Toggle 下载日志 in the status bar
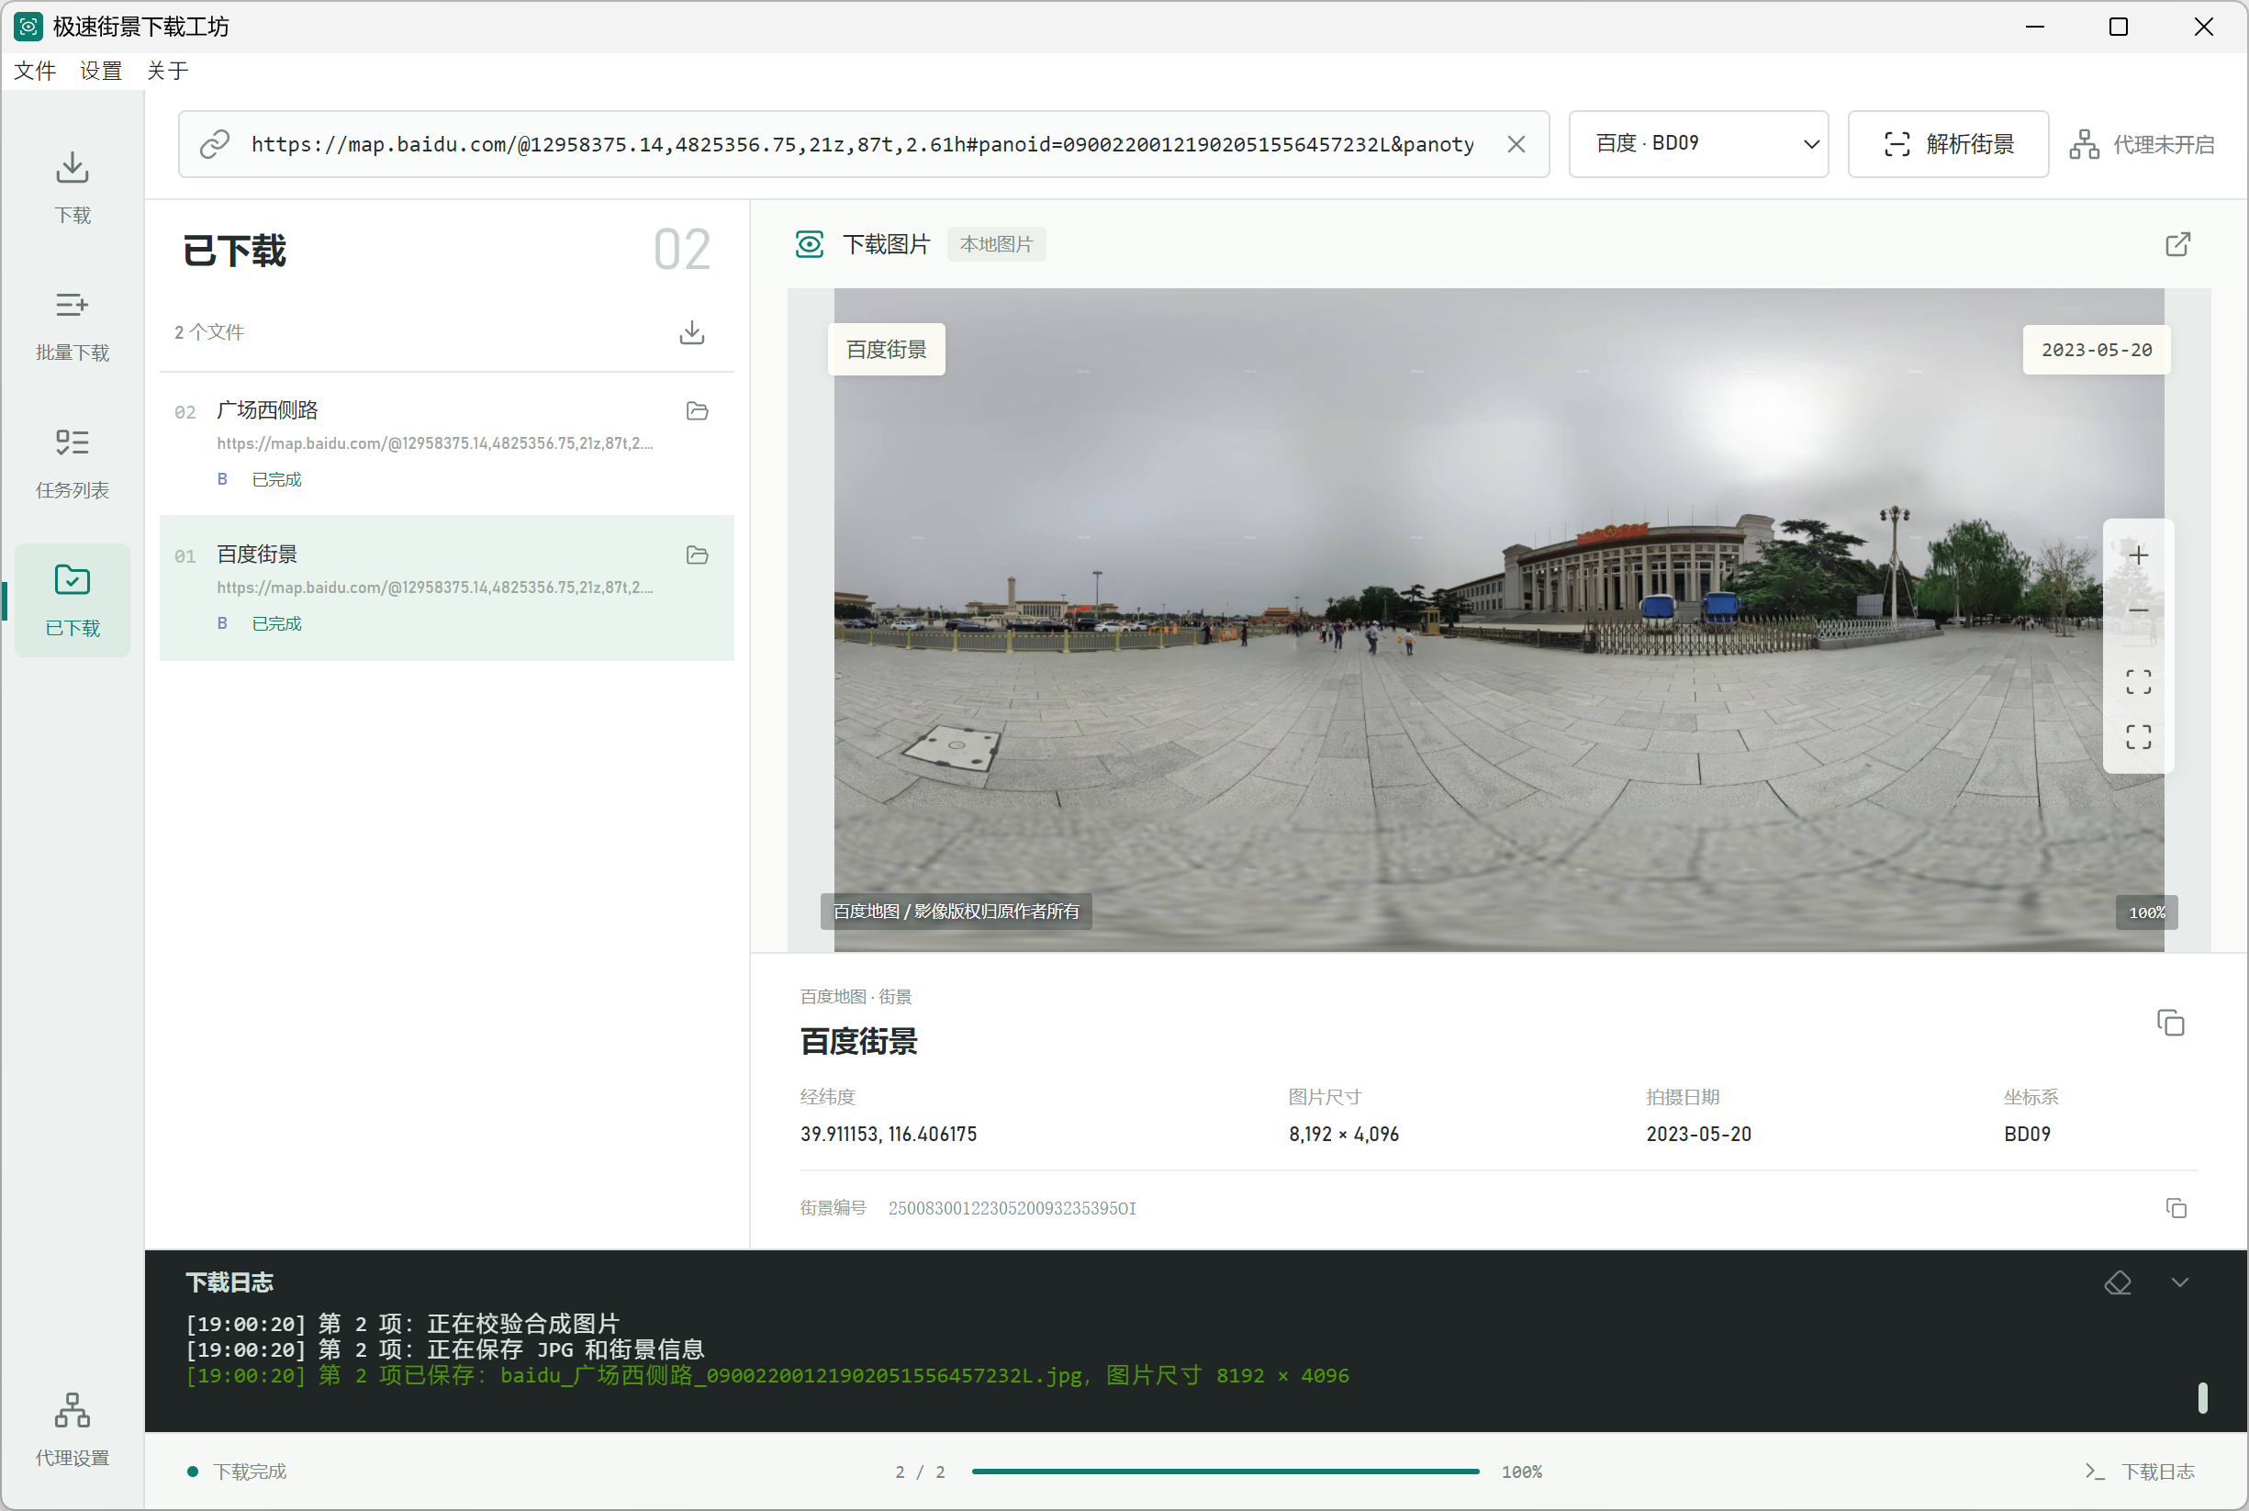 point(2139,1472)
